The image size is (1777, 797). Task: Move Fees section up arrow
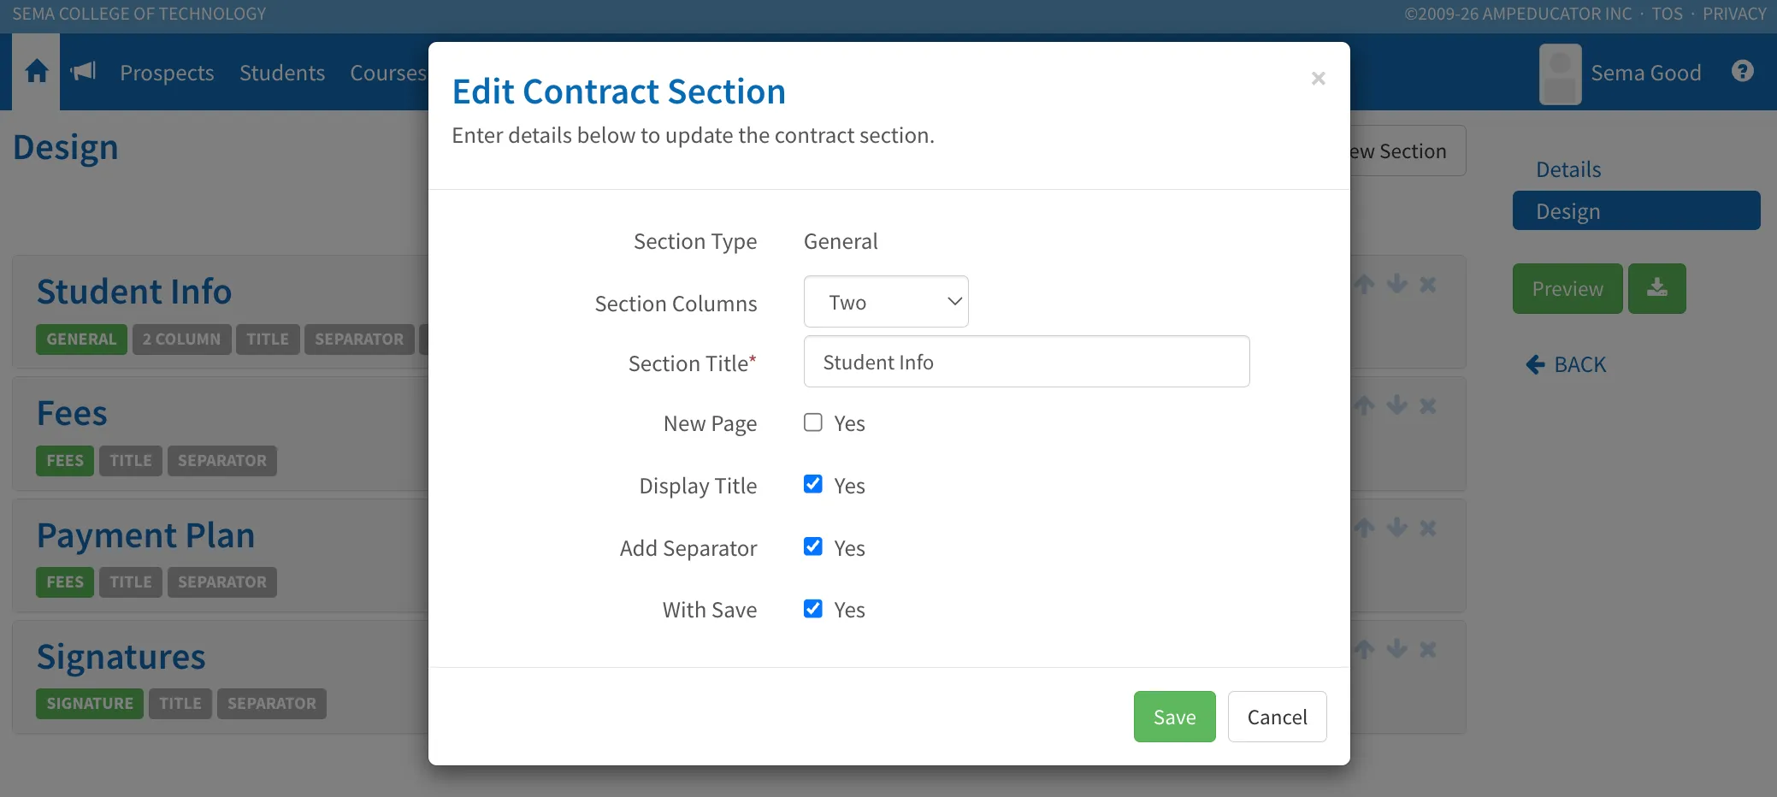tap(1365, 405)
